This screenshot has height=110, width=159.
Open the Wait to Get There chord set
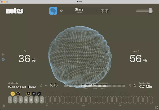[22, 87]
